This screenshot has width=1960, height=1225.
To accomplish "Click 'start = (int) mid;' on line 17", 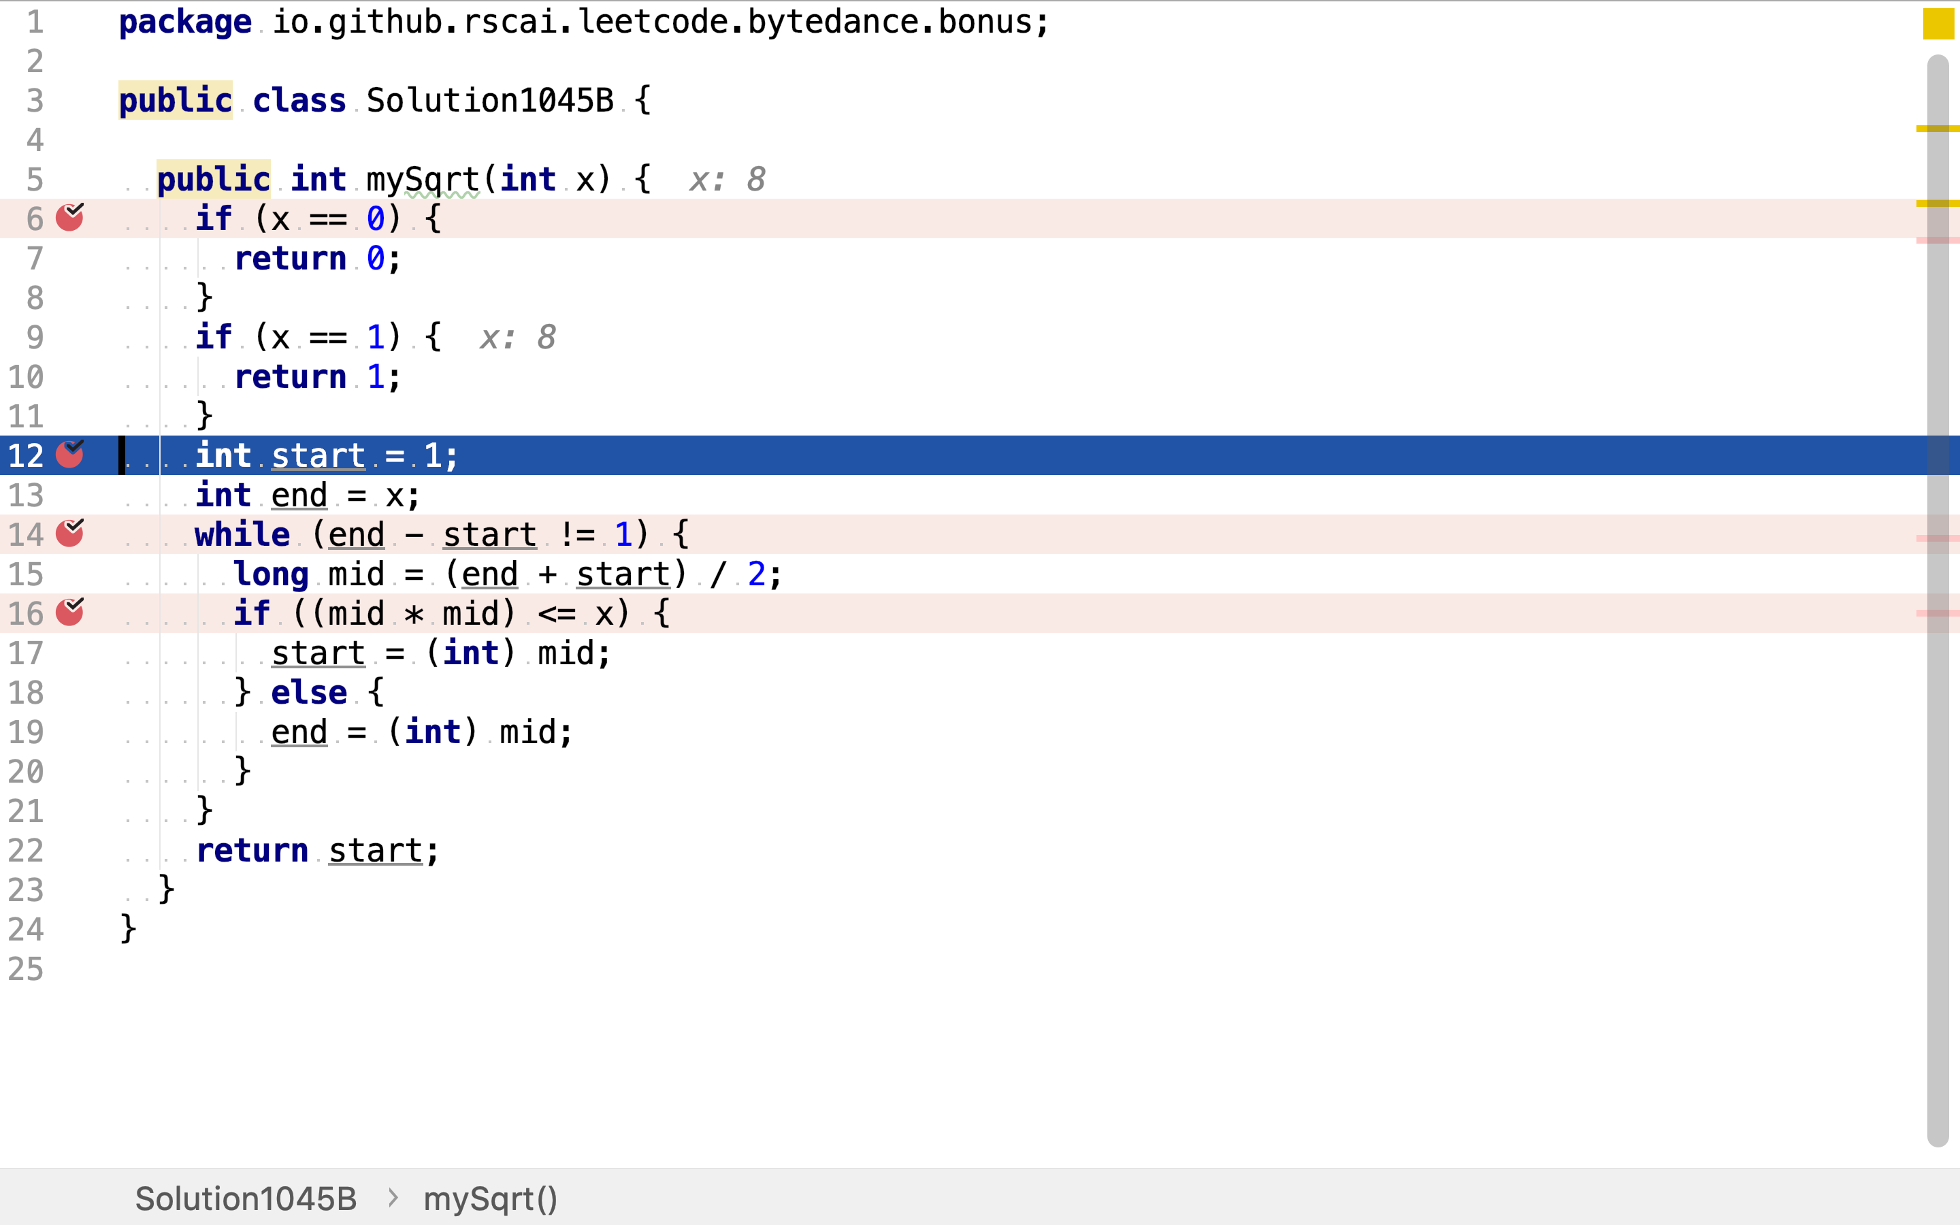I will pyautogui.click(x=442, y=653).
